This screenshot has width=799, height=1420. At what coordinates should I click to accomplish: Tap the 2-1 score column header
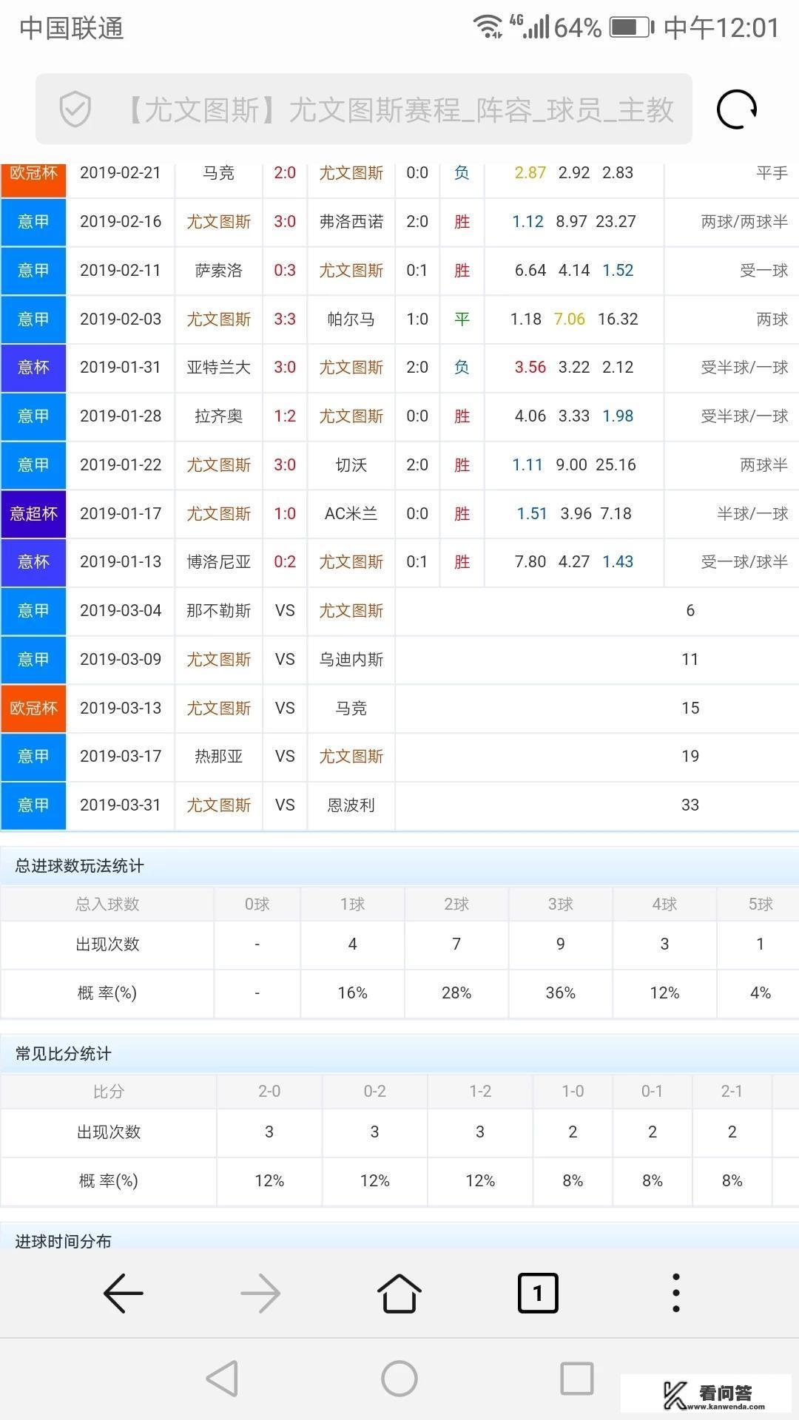[732, 1092]
